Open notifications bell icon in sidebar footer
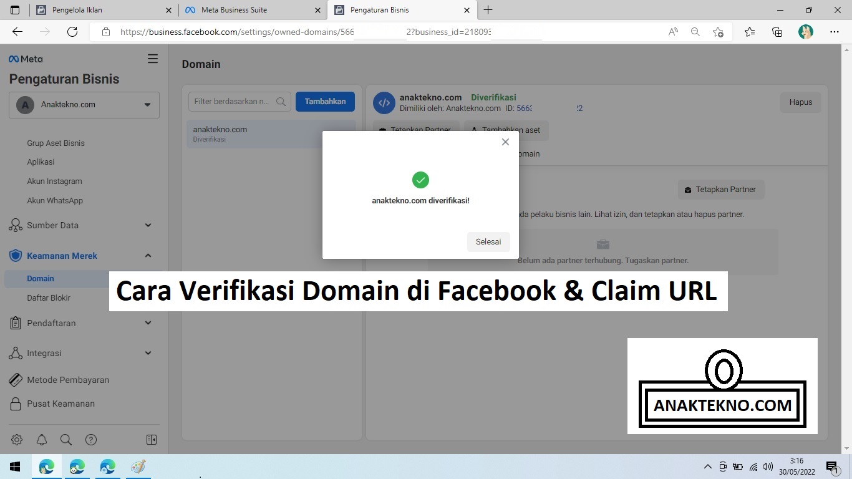 pyautogui.click(x=42, y=440)
